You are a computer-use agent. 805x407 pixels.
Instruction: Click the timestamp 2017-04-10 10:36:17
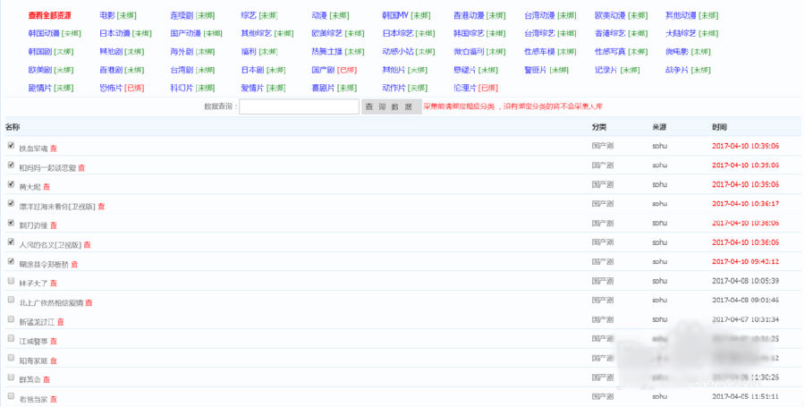coord(745,204)
